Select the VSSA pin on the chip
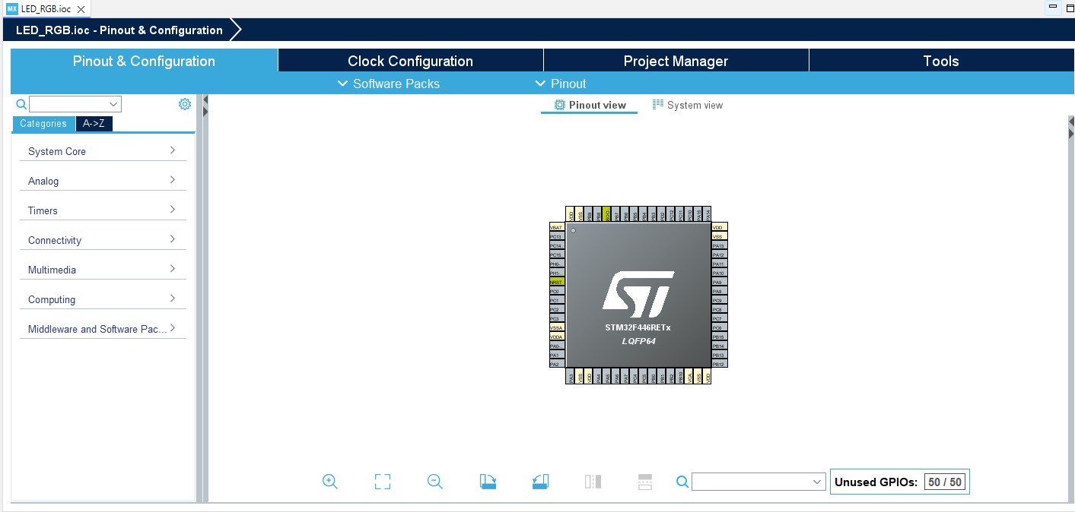The width and height of the screenshot is (1075, 512). [557, 327]
